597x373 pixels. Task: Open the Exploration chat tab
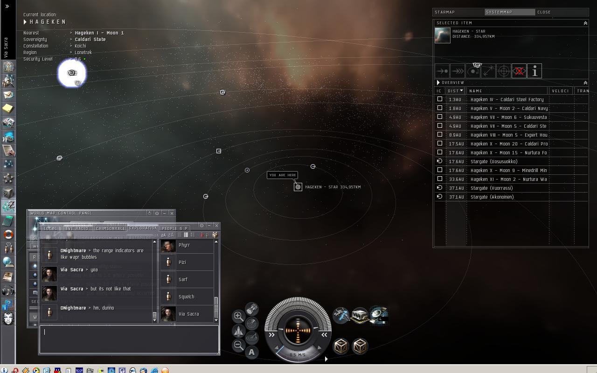[143, 228]
